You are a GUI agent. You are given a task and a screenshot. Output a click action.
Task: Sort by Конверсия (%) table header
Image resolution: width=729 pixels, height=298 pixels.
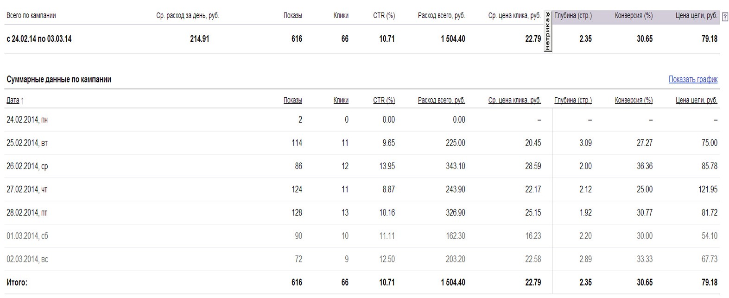pyautogui.click(x=634, y=100)
